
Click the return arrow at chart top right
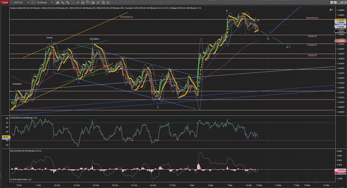[331, 10]
